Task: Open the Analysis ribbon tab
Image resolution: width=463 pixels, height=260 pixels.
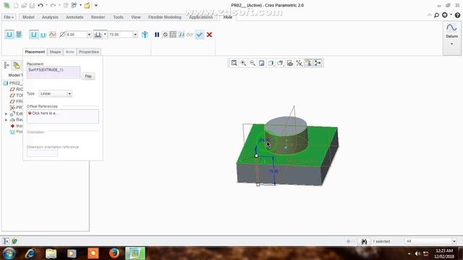Action: (x=50, y=17)
